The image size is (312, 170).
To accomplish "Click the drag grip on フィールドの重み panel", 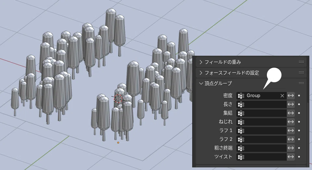I will [x=301, y=62].
